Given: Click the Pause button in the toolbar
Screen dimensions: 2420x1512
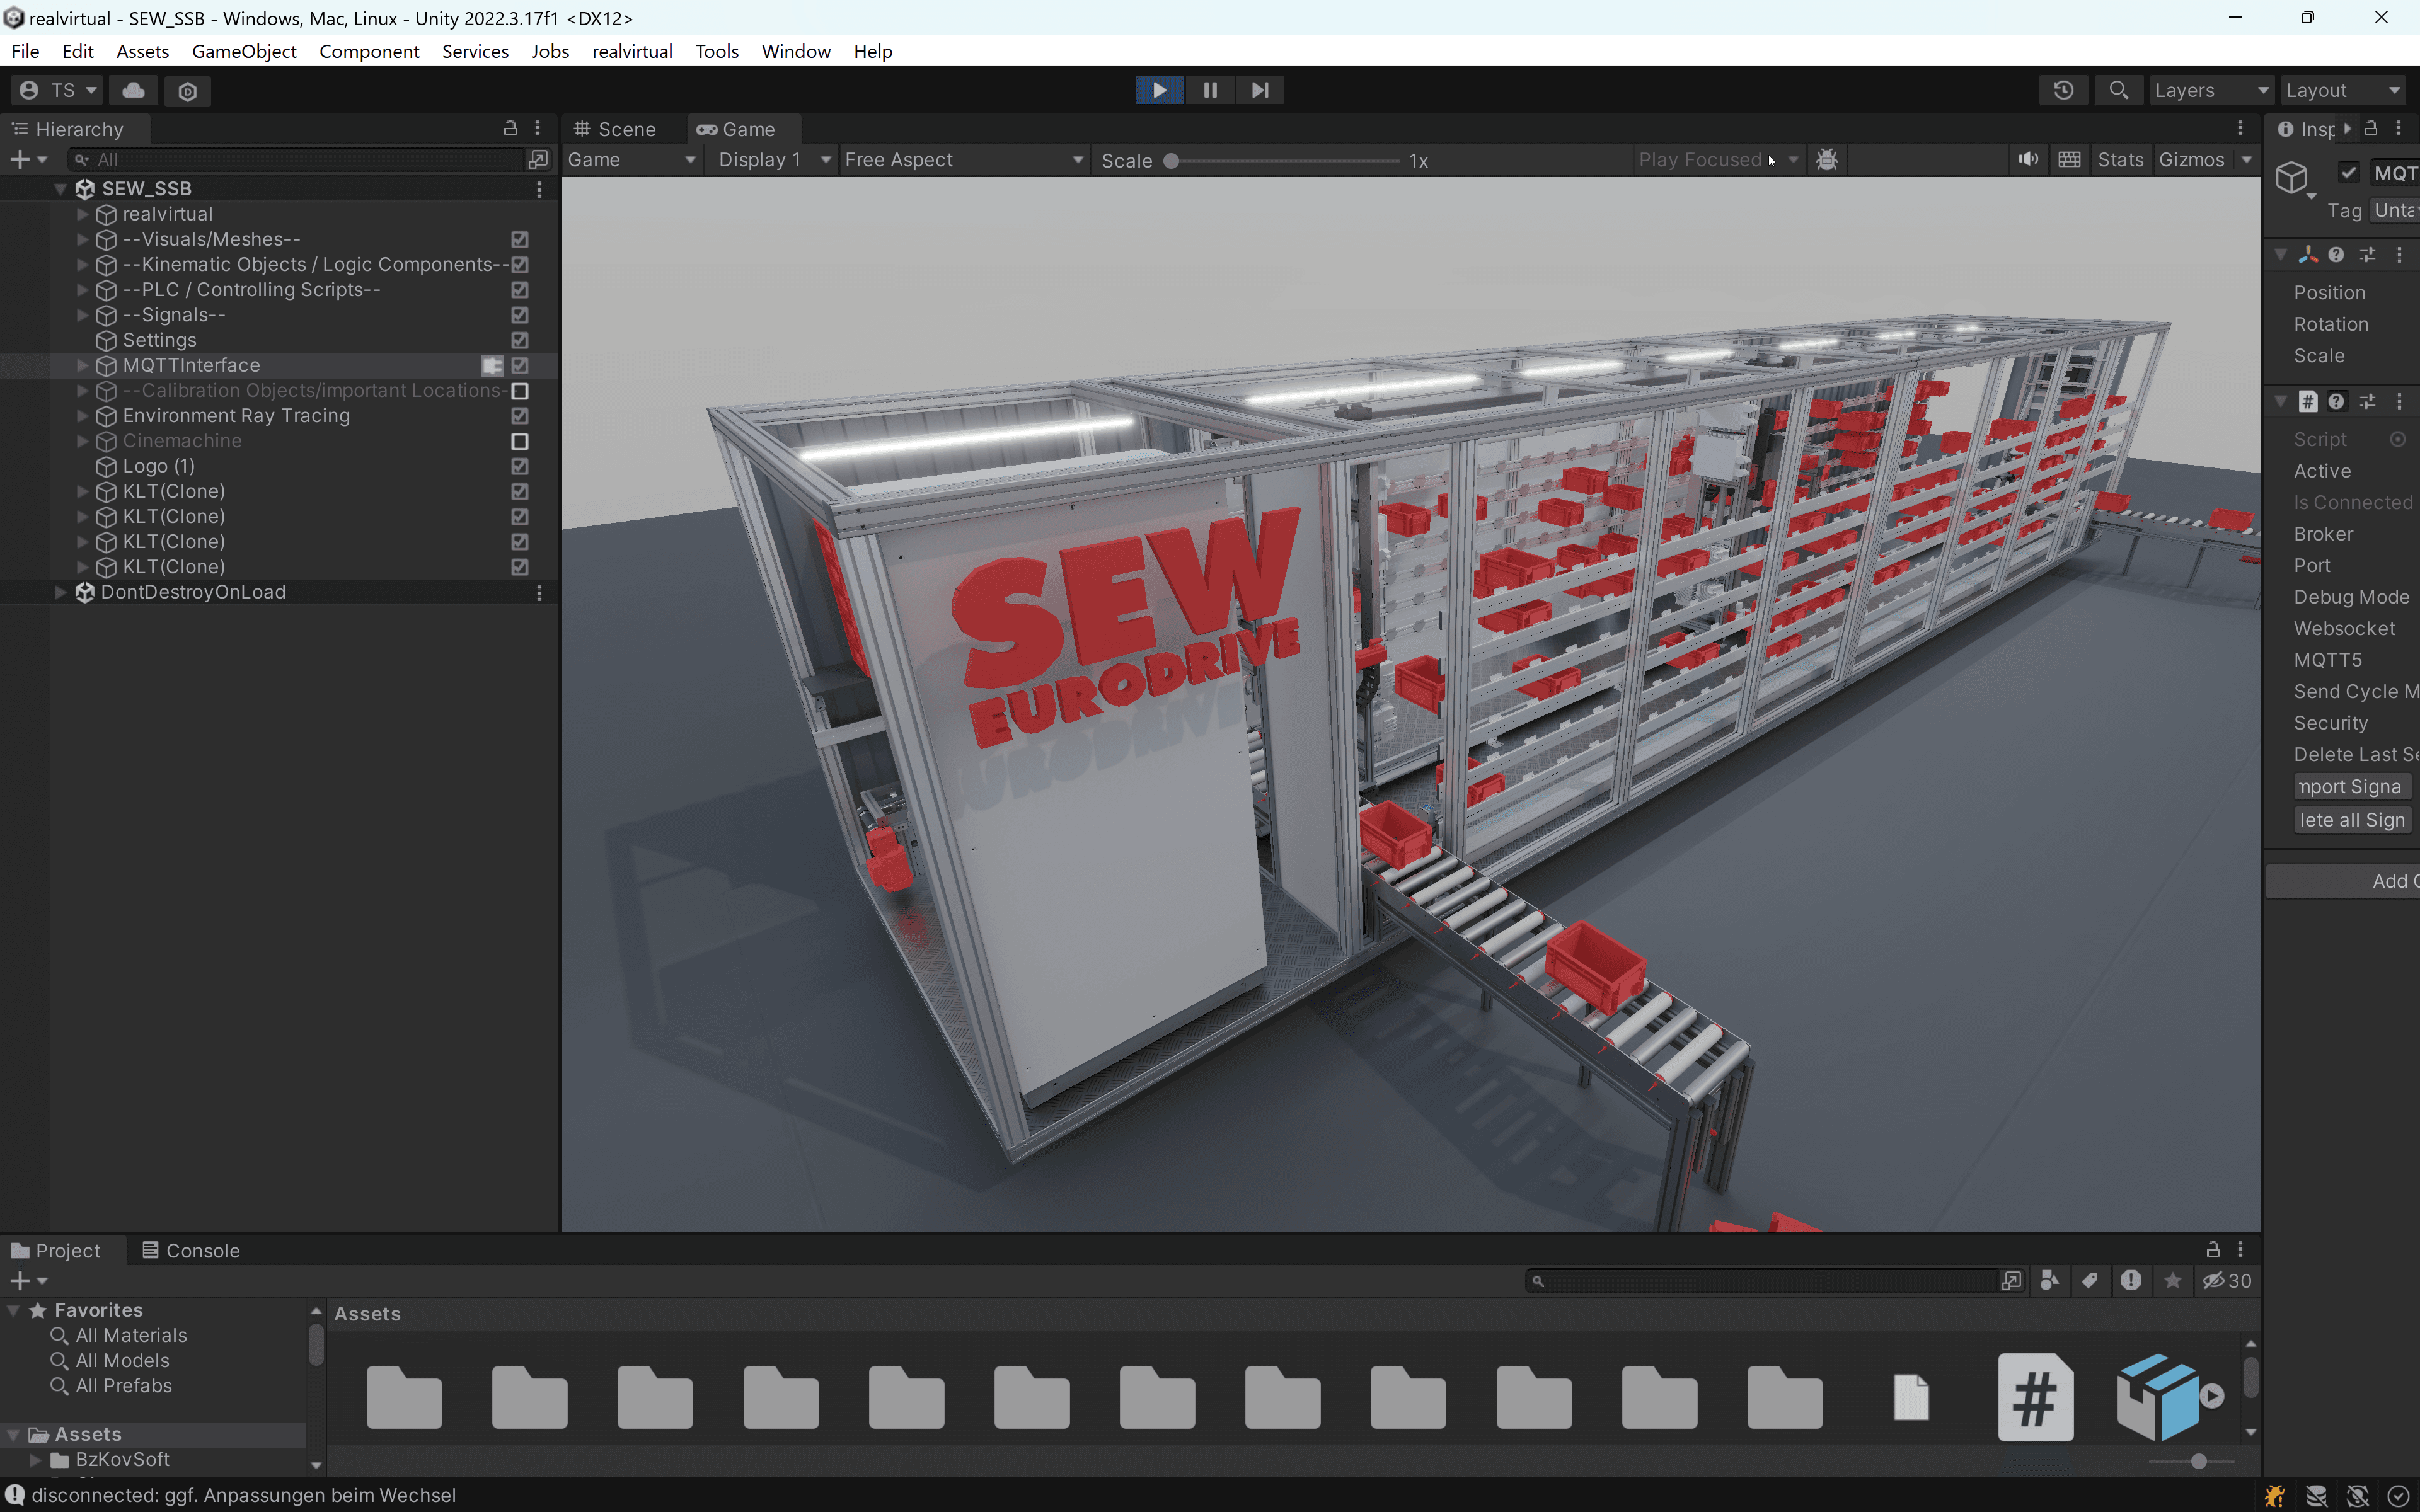Looking at the screenshot, I should coord(1210,90).
